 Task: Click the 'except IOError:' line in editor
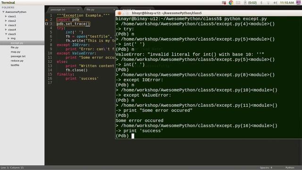[73, 45]
